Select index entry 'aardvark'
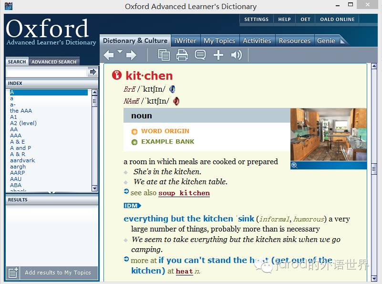The image size is (382, 284). point(22,160)
